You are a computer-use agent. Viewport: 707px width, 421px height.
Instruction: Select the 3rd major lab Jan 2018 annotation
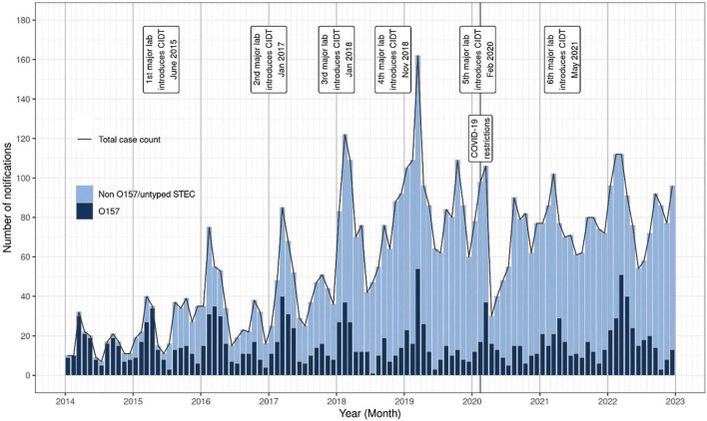pos(337,60)
